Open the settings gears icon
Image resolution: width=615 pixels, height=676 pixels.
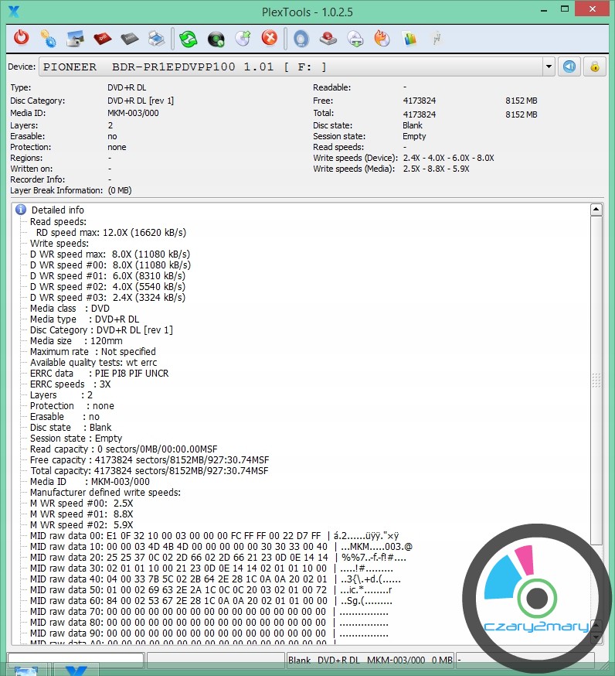48,37
